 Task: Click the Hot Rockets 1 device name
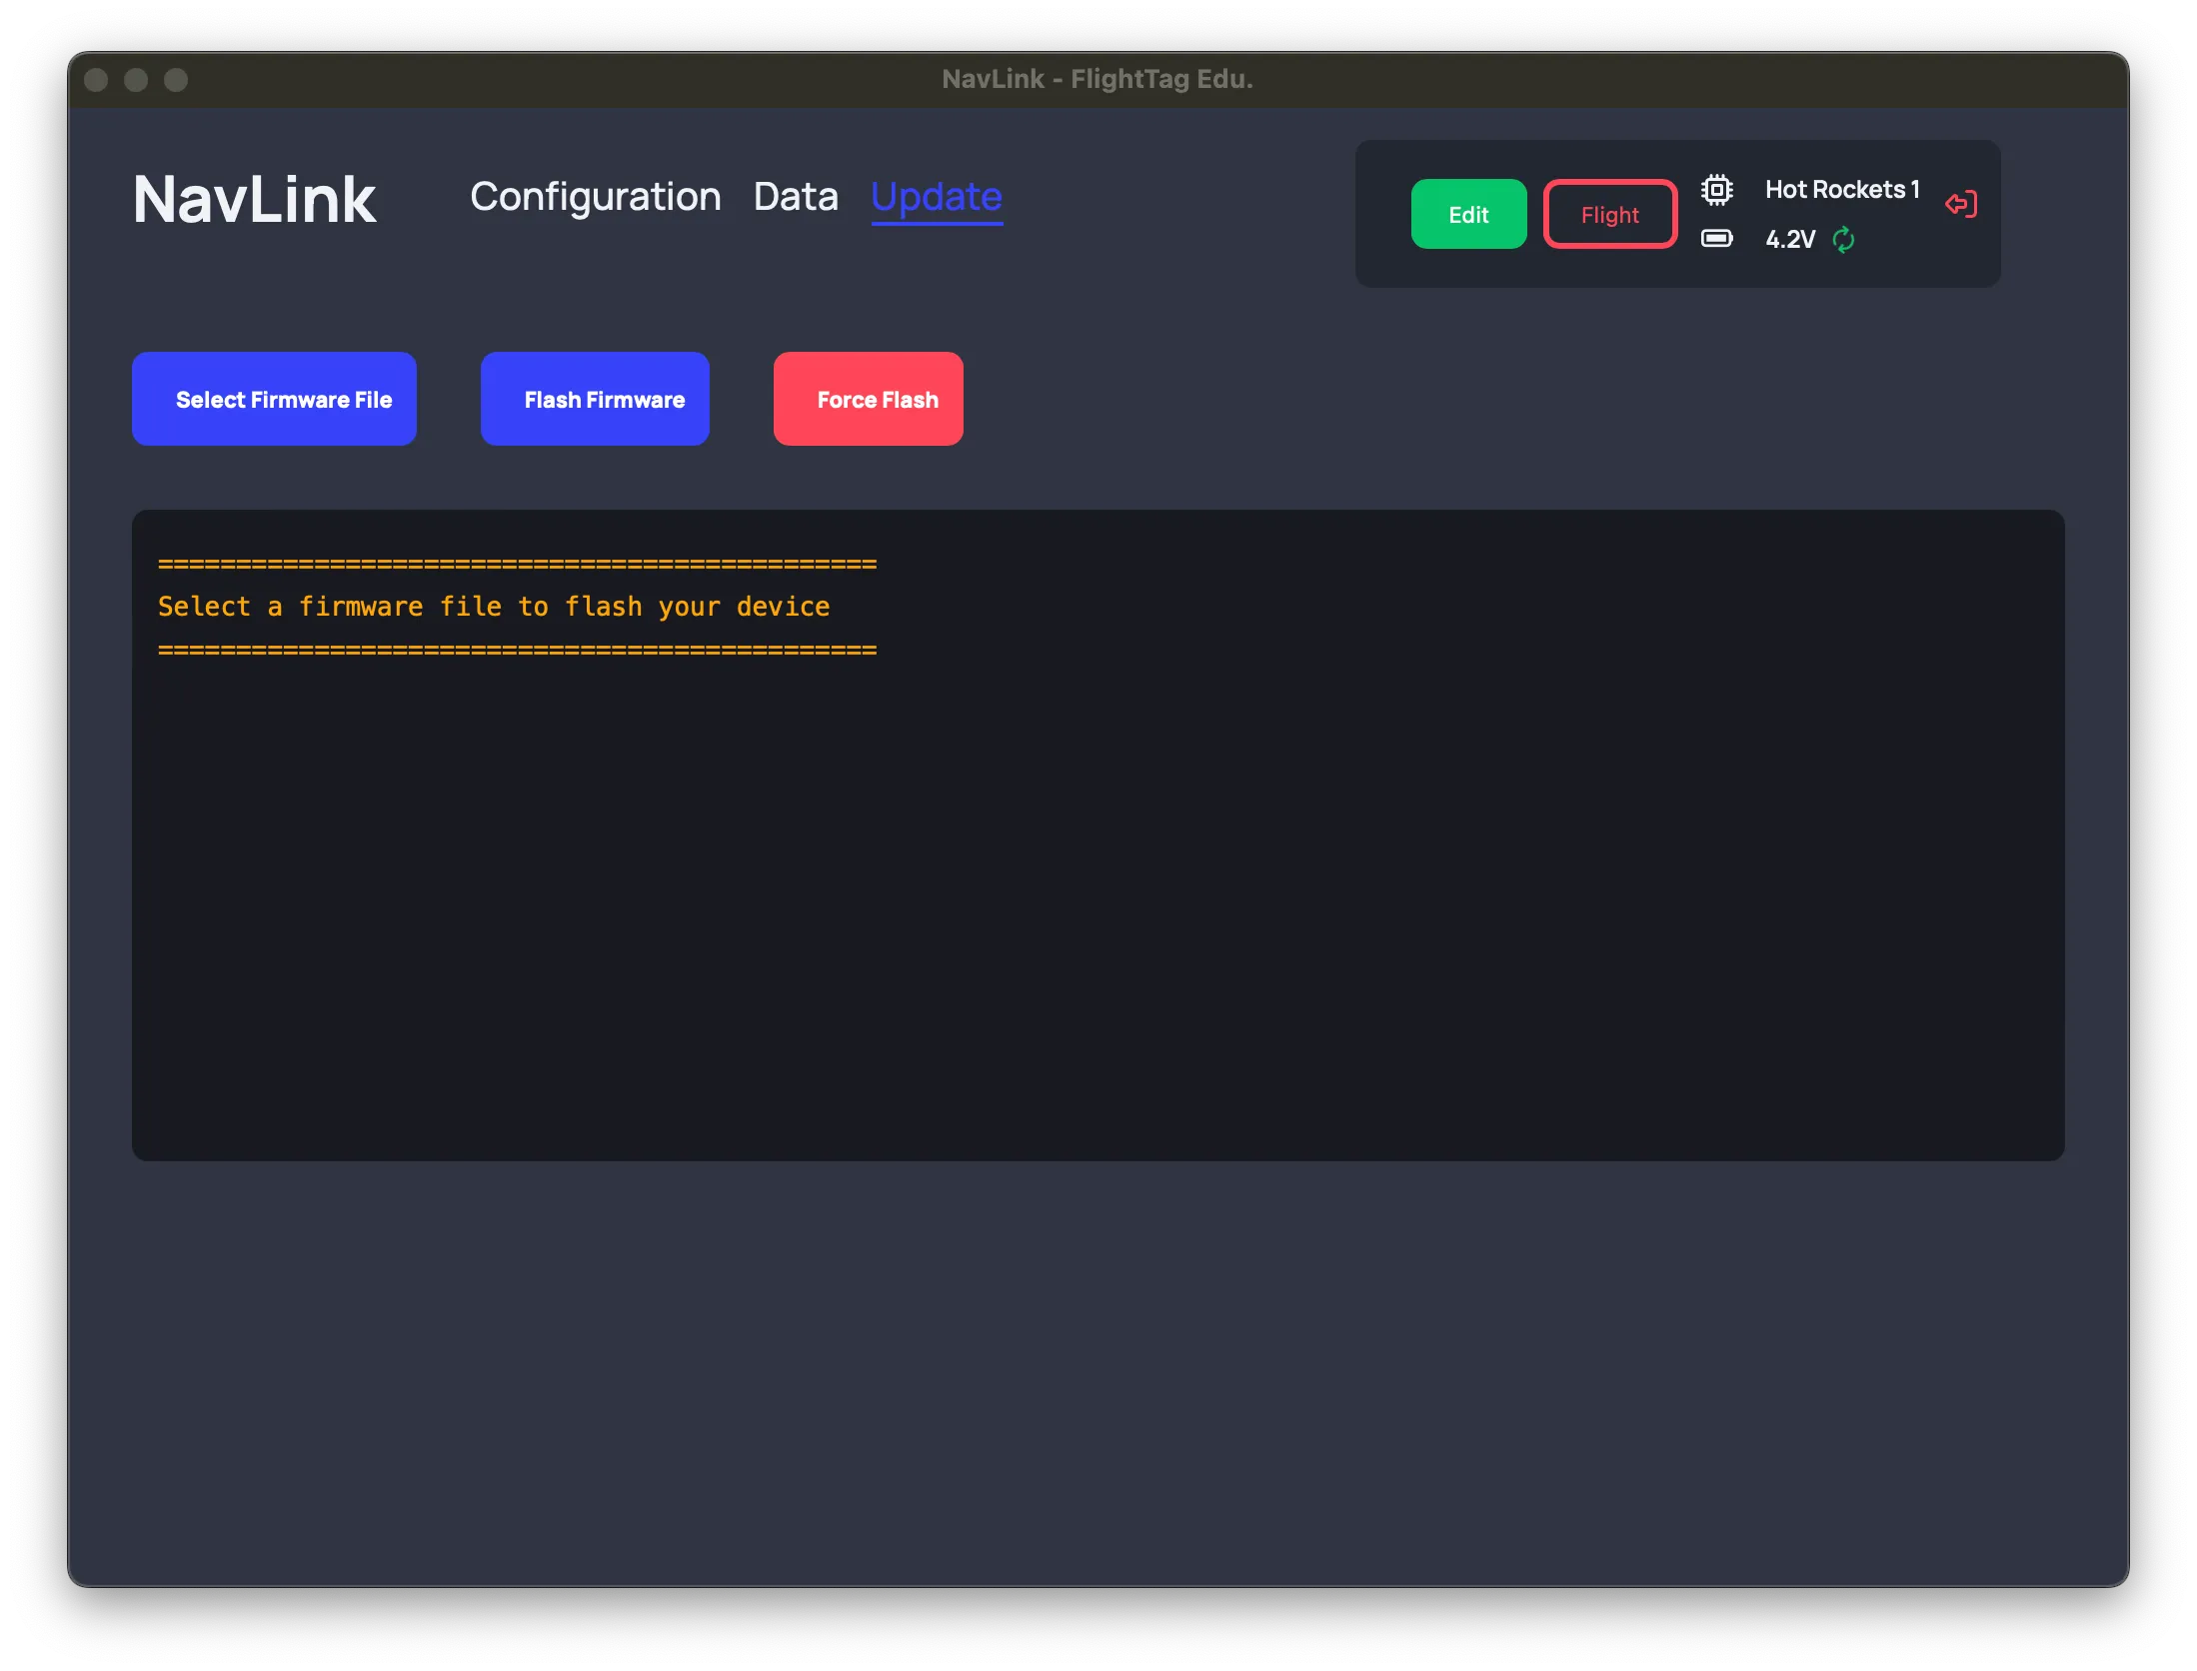1842,189
